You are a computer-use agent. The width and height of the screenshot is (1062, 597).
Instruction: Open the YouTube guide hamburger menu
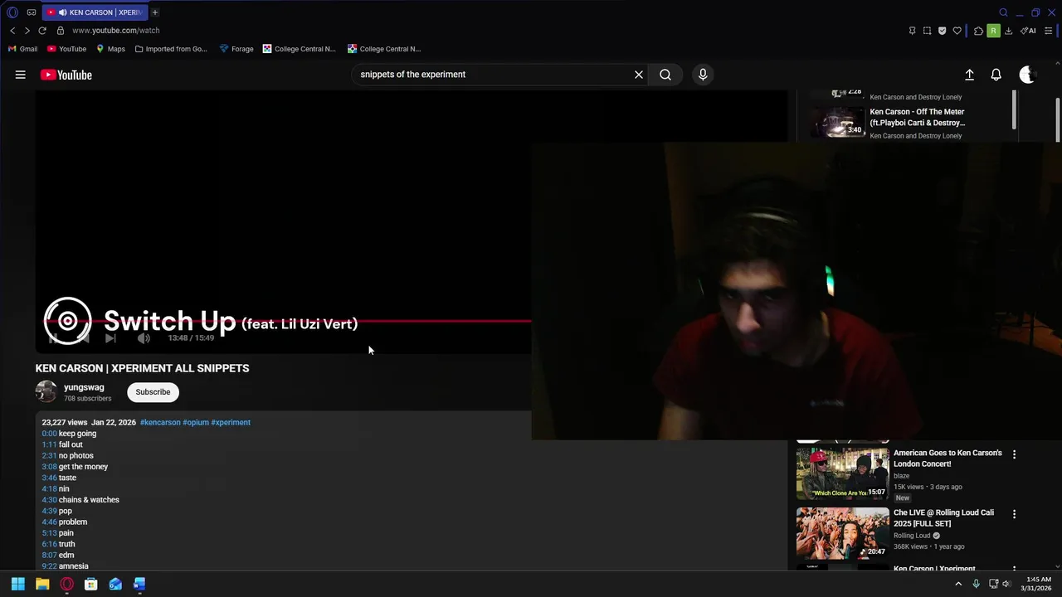(20, 75)
